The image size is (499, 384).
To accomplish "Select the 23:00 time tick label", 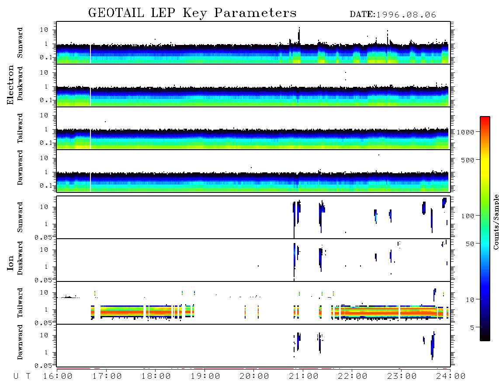I will click(x=402, y=377).
